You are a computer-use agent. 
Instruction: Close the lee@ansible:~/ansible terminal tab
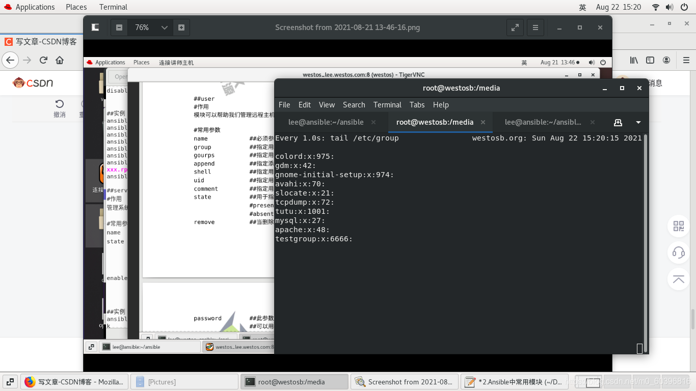click(373, 122)
